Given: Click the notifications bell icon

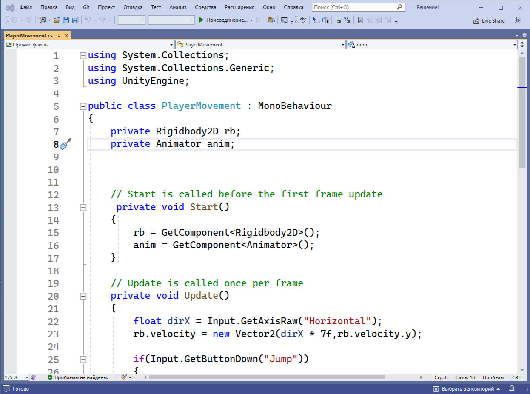Looking at the screenshot, I should (x=512, y=388).
